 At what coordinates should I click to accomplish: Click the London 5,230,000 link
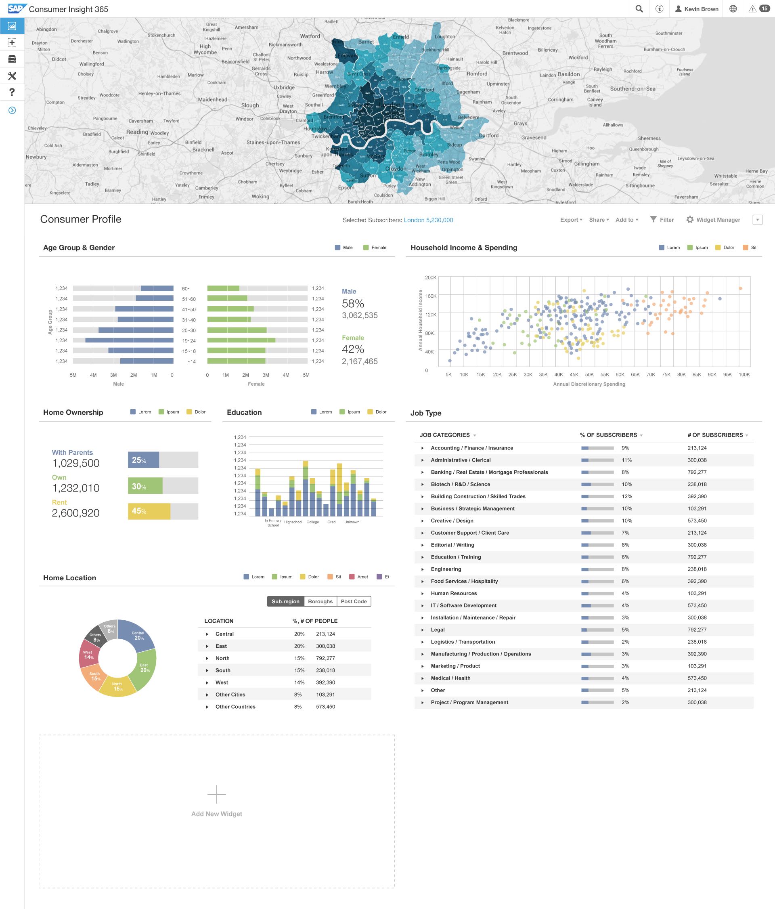(x=428, y=220)
